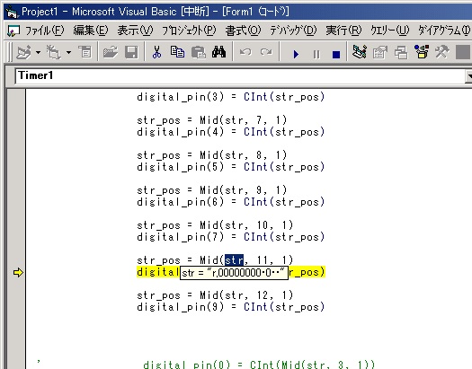Click the Open folder icon
Image resolution: width=472 pixels, height=369 pixels.
pyautogui.click(x=111, y=53)
